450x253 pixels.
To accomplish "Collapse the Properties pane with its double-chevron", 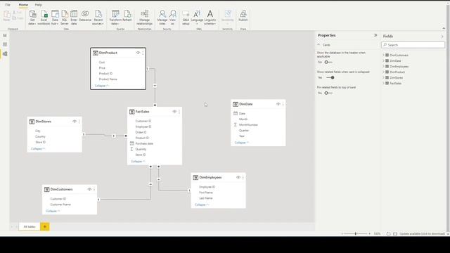I will [375, 35].
